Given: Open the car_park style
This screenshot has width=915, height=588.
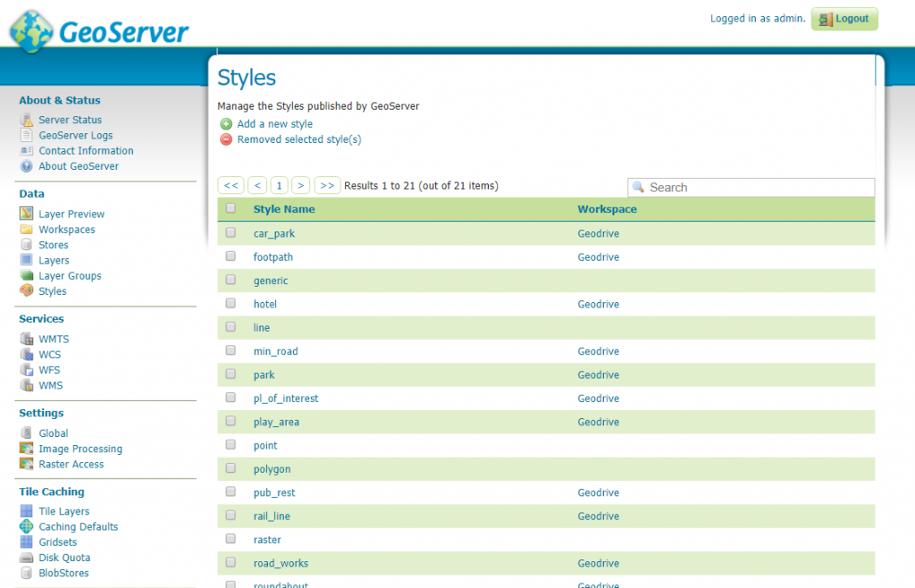Looking at the screenshot, I should 273,233.
